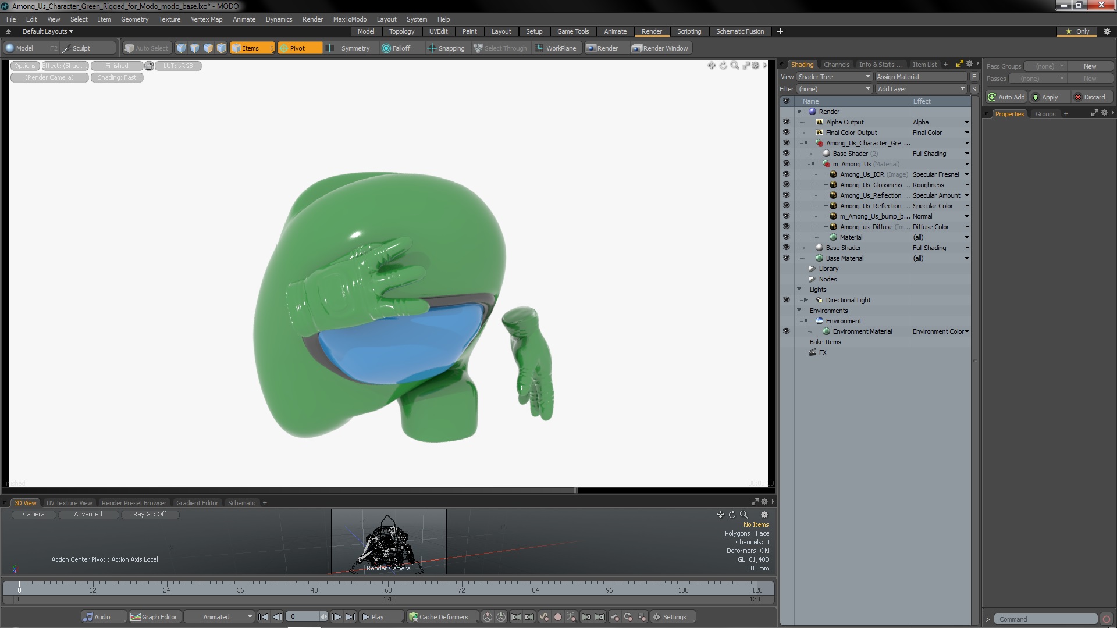This screenshot has height=628, width=1117.
Task: Collapse the Render tree node
Action: coord(799,112)
